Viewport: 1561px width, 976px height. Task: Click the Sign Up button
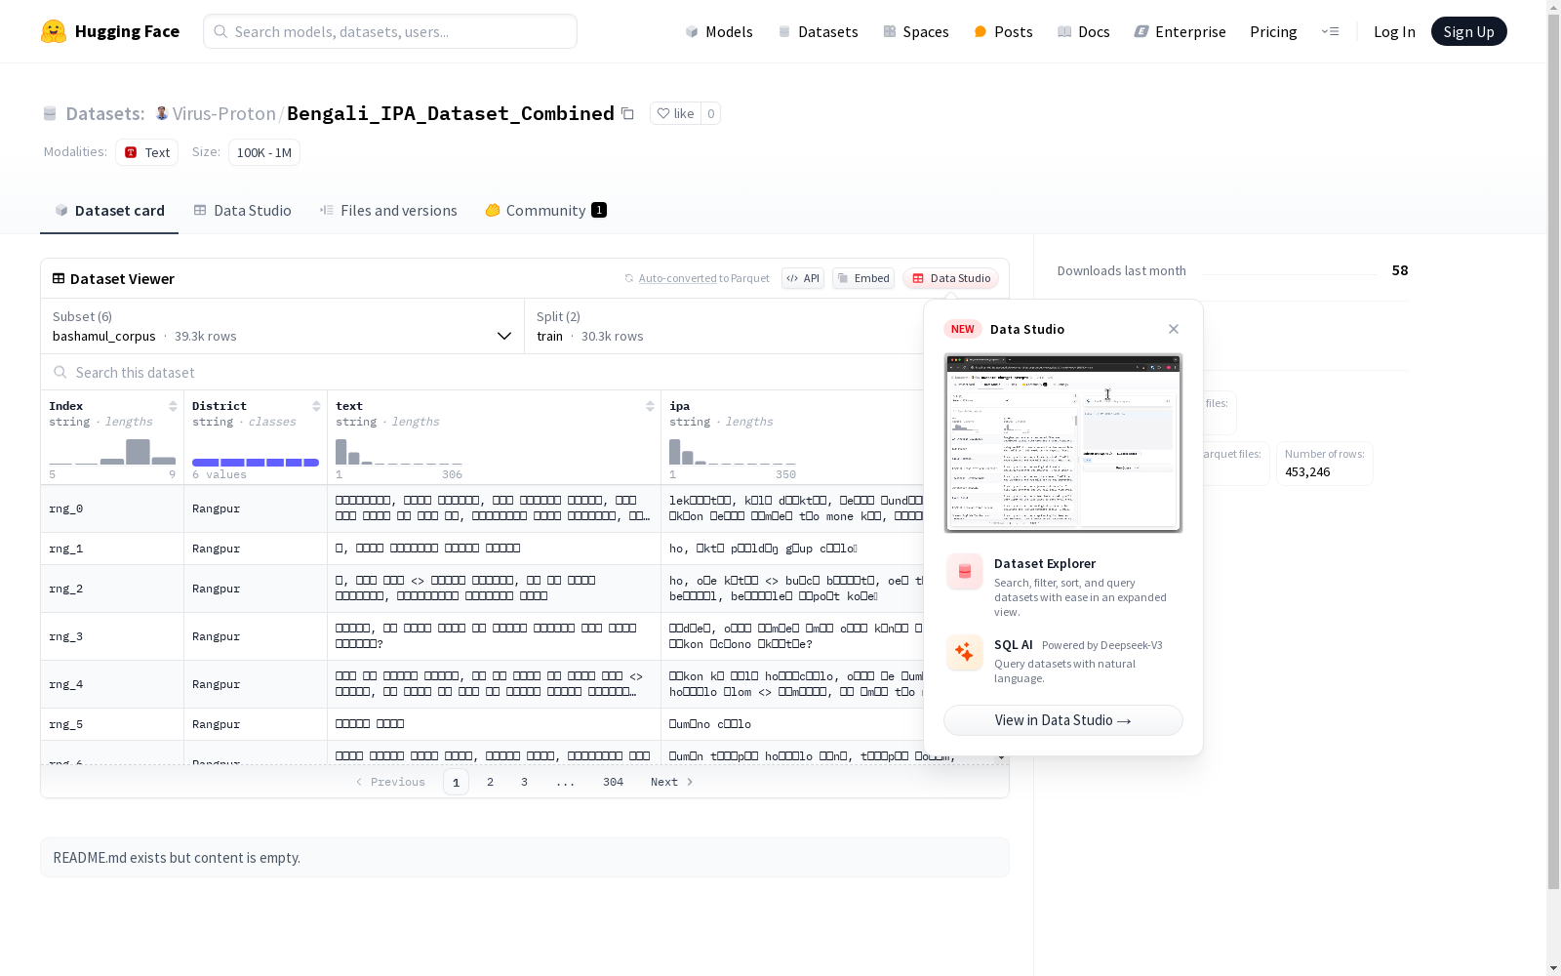coord(1469,31)
